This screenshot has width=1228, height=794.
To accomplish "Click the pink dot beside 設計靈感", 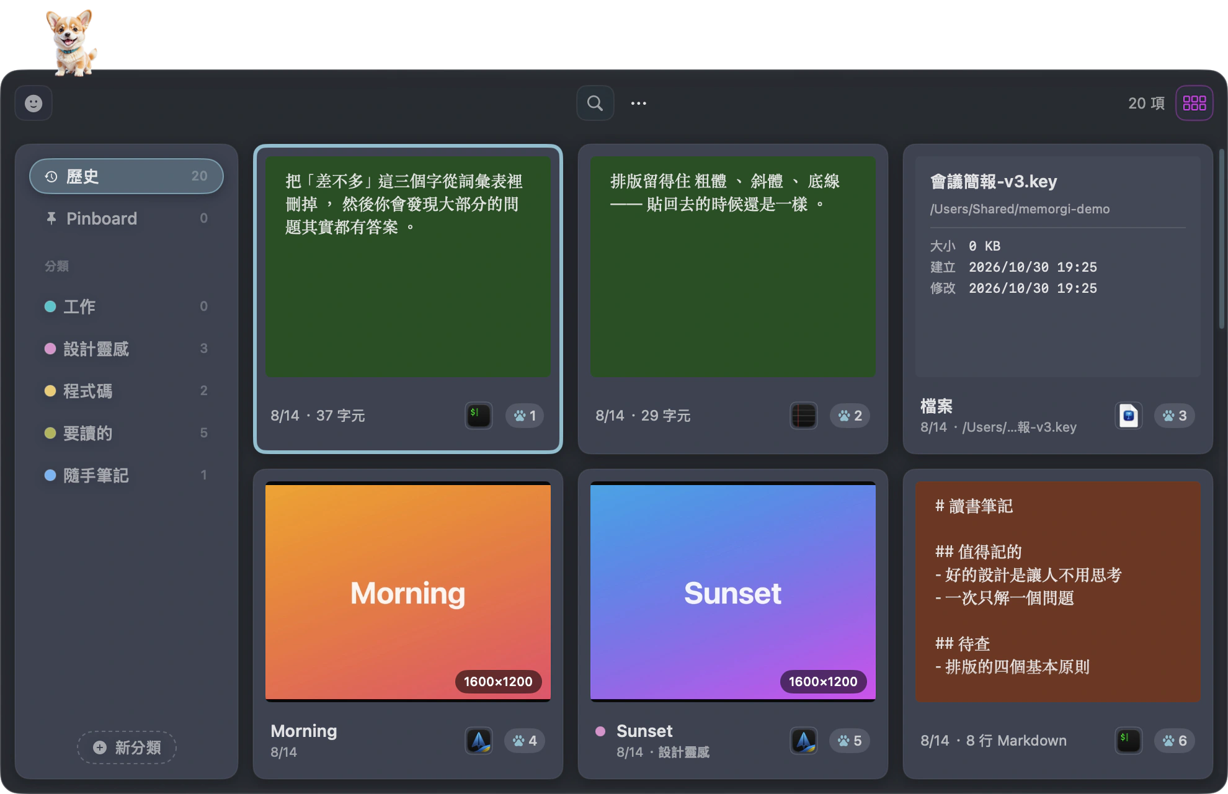I will click(50, 349).
